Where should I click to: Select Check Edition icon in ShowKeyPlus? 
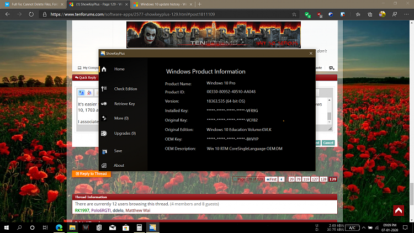click(x=104, y=89)
